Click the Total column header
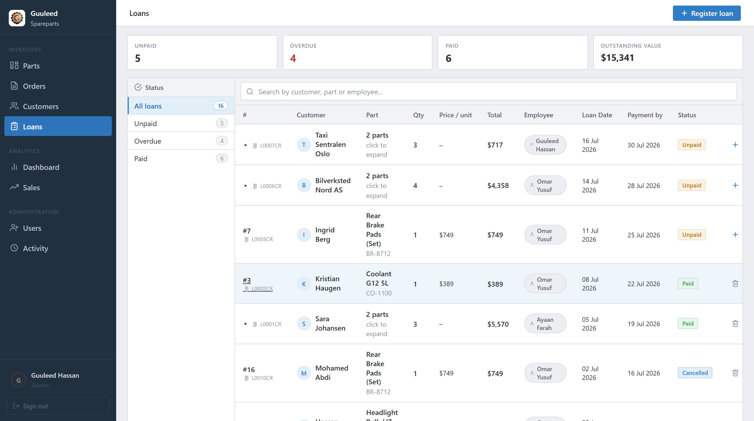 pos(494,115)
